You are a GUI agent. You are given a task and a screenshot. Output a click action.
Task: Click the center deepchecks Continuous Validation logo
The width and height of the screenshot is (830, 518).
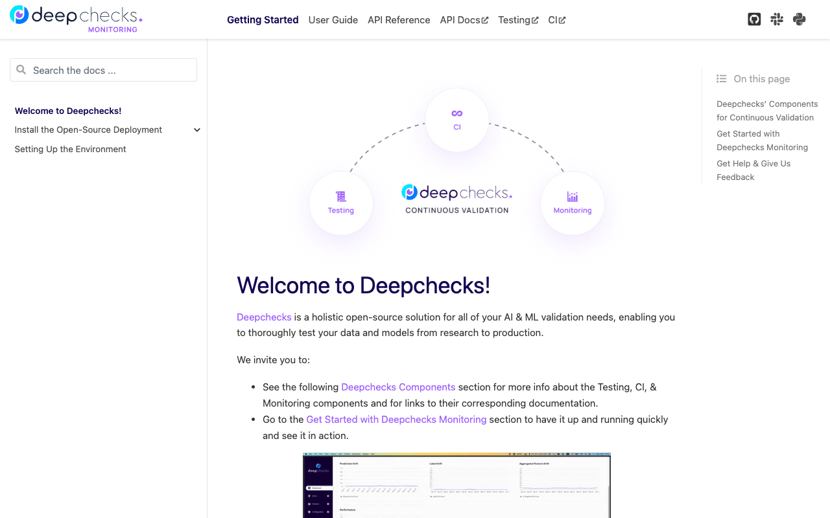pos(457,199)
